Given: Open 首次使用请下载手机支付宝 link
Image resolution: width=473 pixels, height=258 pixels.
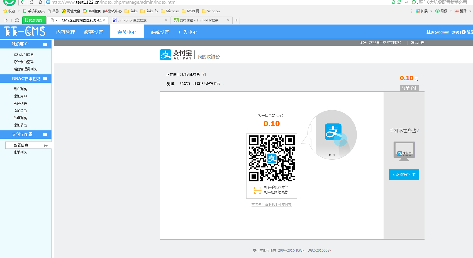Looking at the screenshot, I should tap(271, 205).
